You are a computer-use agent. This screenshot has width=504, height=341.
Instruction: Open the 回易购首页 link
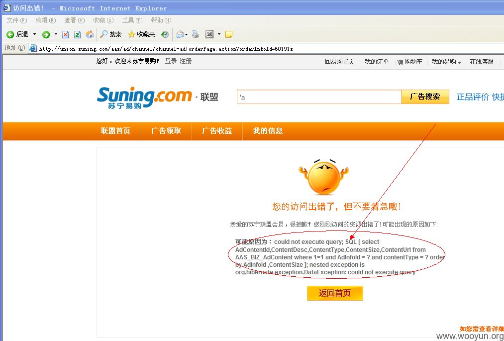[x=339, y=62]
